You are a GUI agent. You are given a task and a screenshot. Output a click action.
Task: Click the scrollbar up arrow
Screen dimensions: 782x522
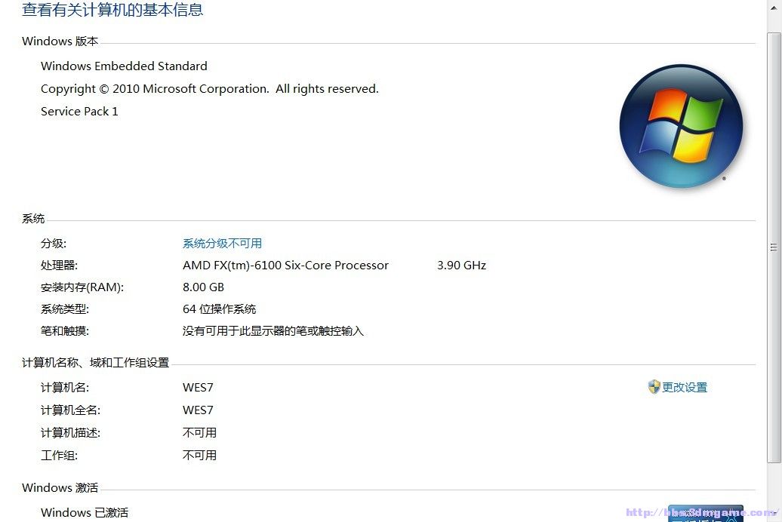774,8
